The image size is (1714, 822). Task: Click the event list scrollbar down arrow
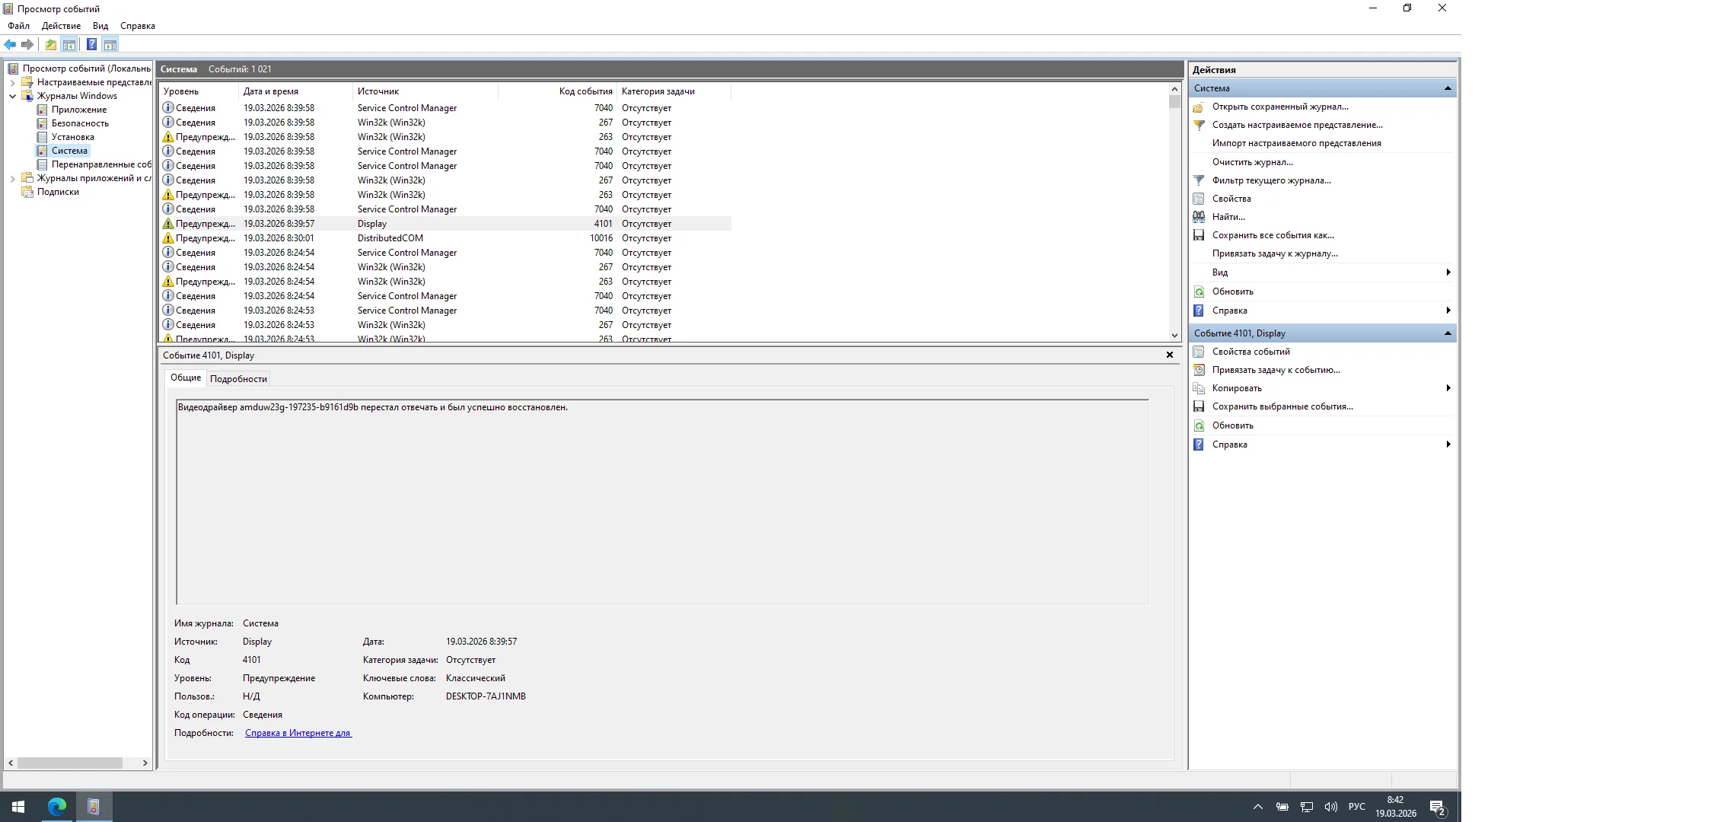pyautogui.click(x=1174, y=335)
